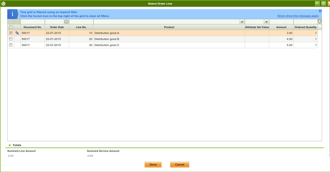Open the Product filter dropdown arrow

coord(242,22)
